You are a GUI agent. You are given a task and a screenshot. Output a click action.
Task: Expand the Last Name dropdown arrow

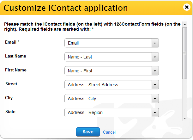(x=155, y=57)
